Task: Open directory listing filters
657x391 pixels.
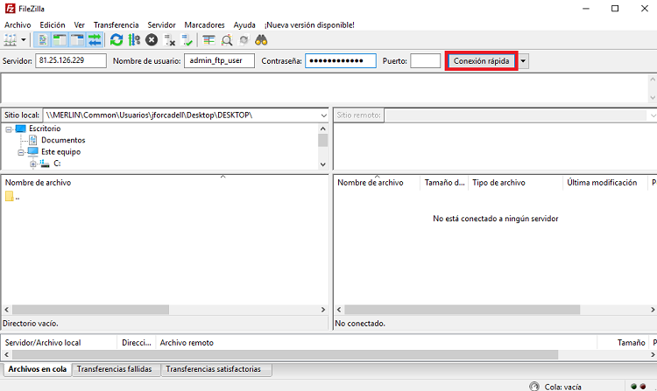Action: pos(208,40)
